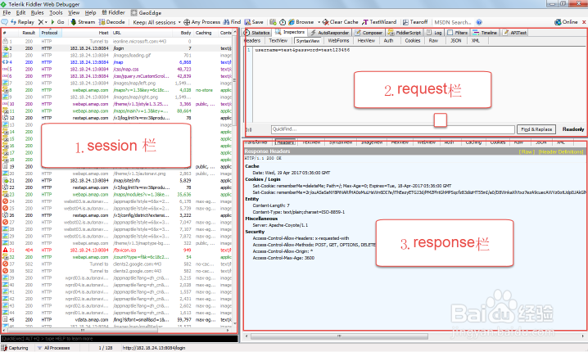Open the Keep: All sessions dropdown

(156, 22)
